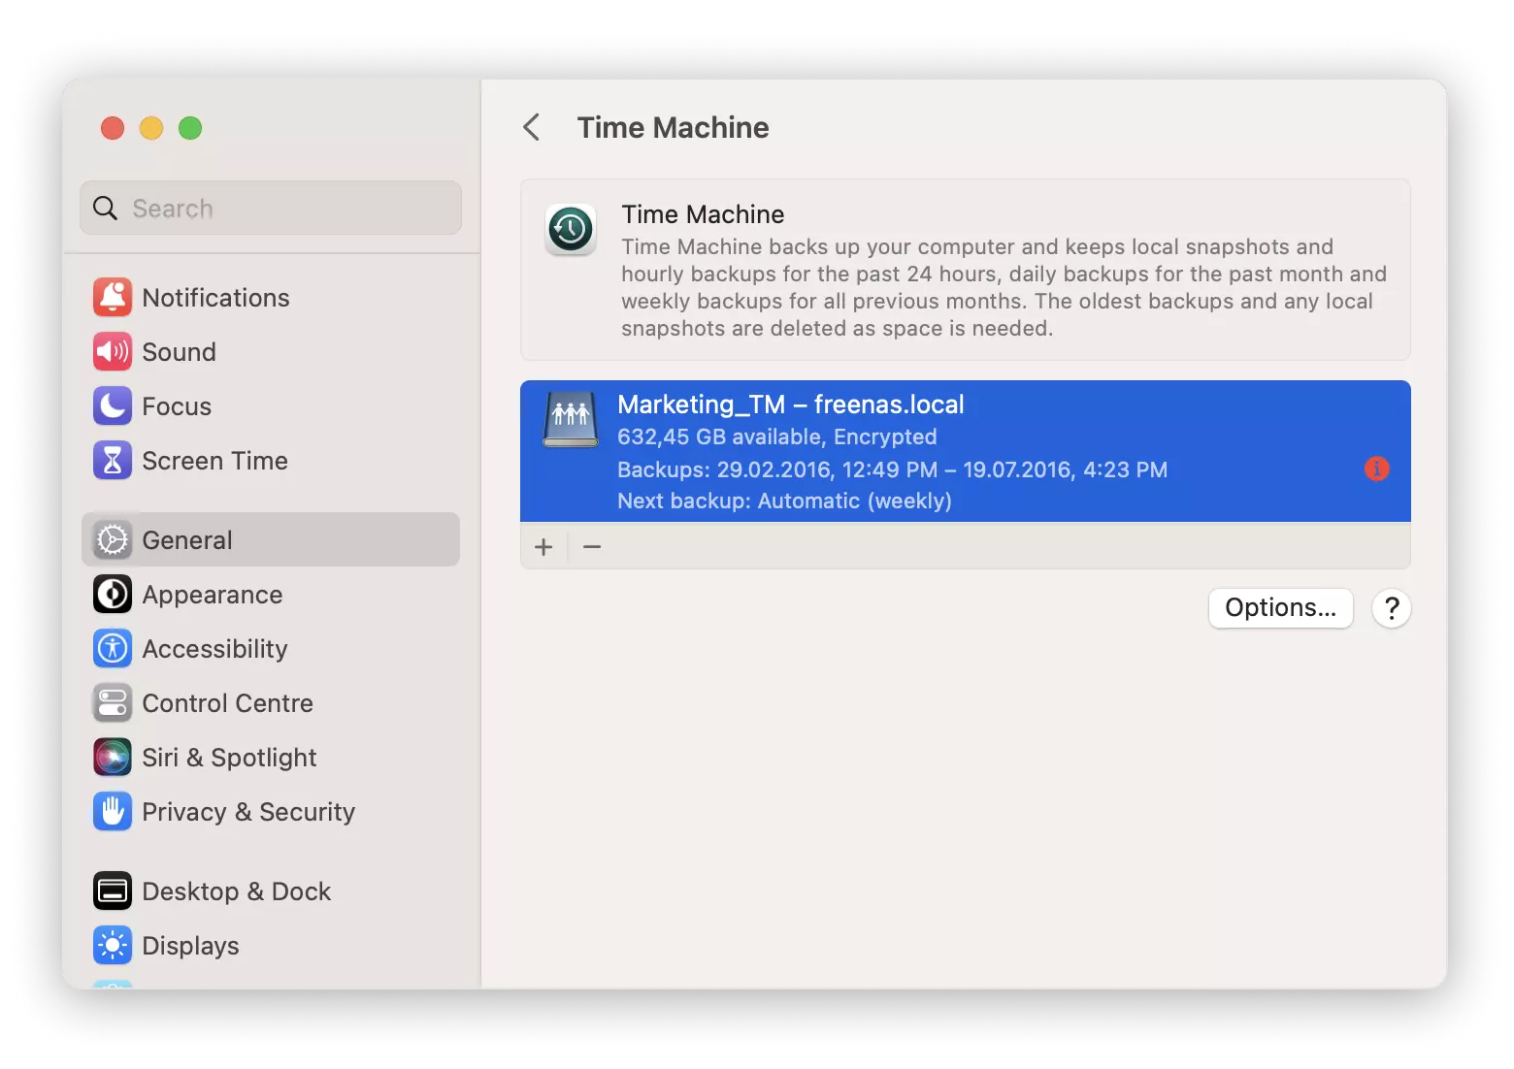Viewport: 1514px width, 1069px height.
Task: Open Notifications settings label
Action: coord(215,298)
